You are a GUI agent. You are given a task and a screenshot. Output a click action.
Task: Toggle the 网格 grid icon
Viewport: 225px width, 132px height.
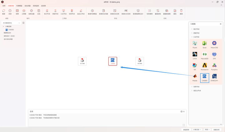click(x=17, y=11)
